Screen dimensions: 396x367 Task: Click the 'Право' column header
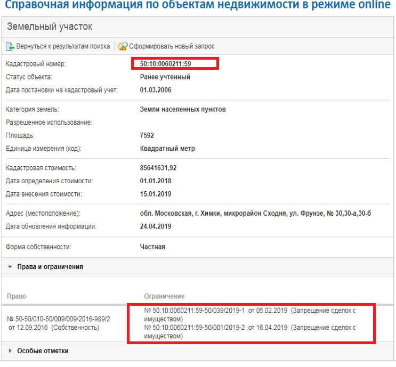pyautogui.click(x=17, y=296)
